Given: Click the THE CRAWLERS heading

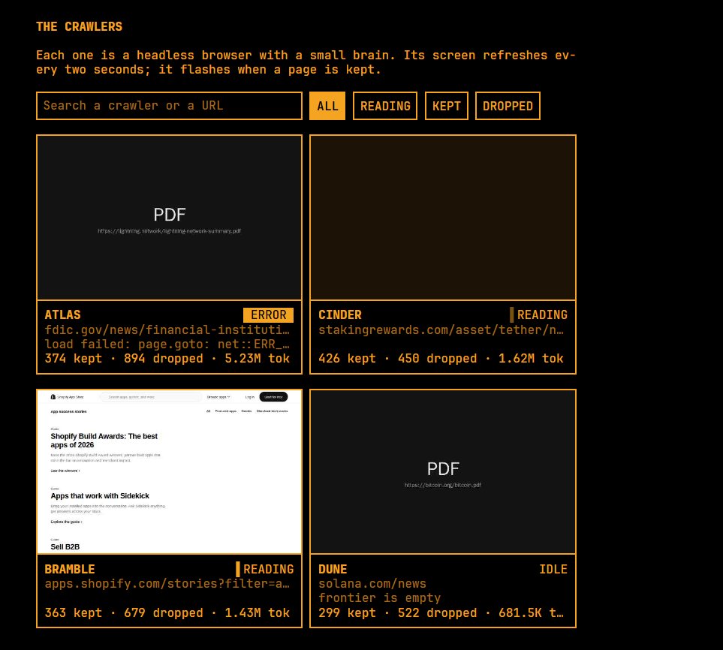Looking at the screenshot, I should [80, 27].
